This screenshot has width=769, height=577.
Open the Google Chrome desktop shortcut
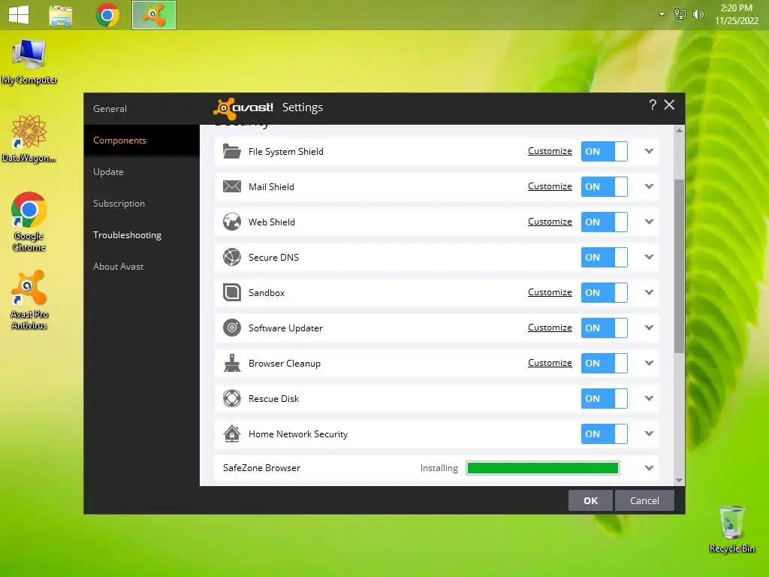click(29, 222)
